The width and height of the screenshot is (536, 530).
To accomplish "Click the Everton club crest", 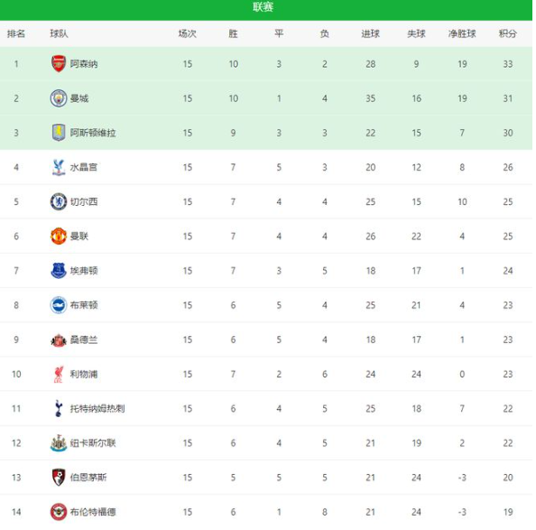I will (59, 271).
